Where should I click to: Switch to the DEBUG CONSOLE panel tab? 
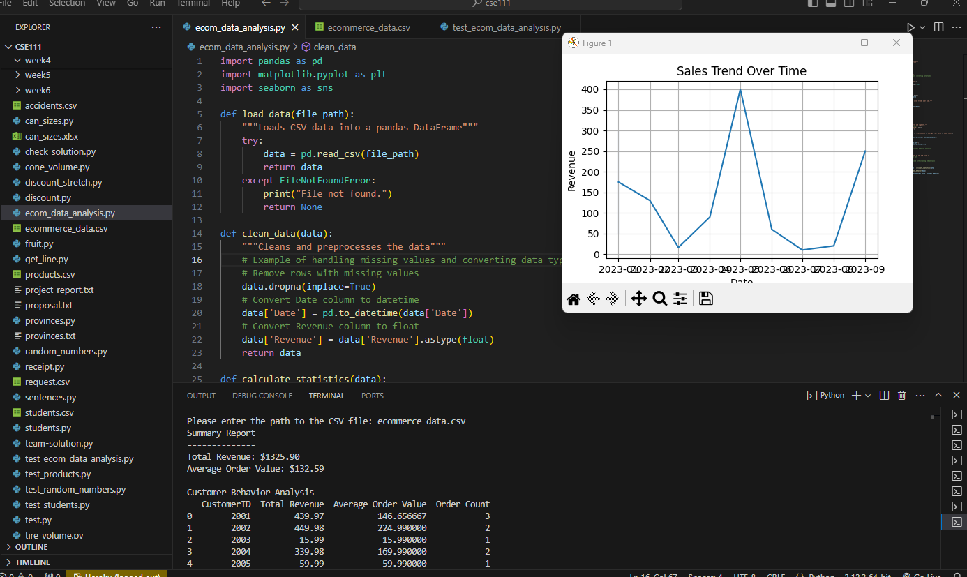(262, 396)
